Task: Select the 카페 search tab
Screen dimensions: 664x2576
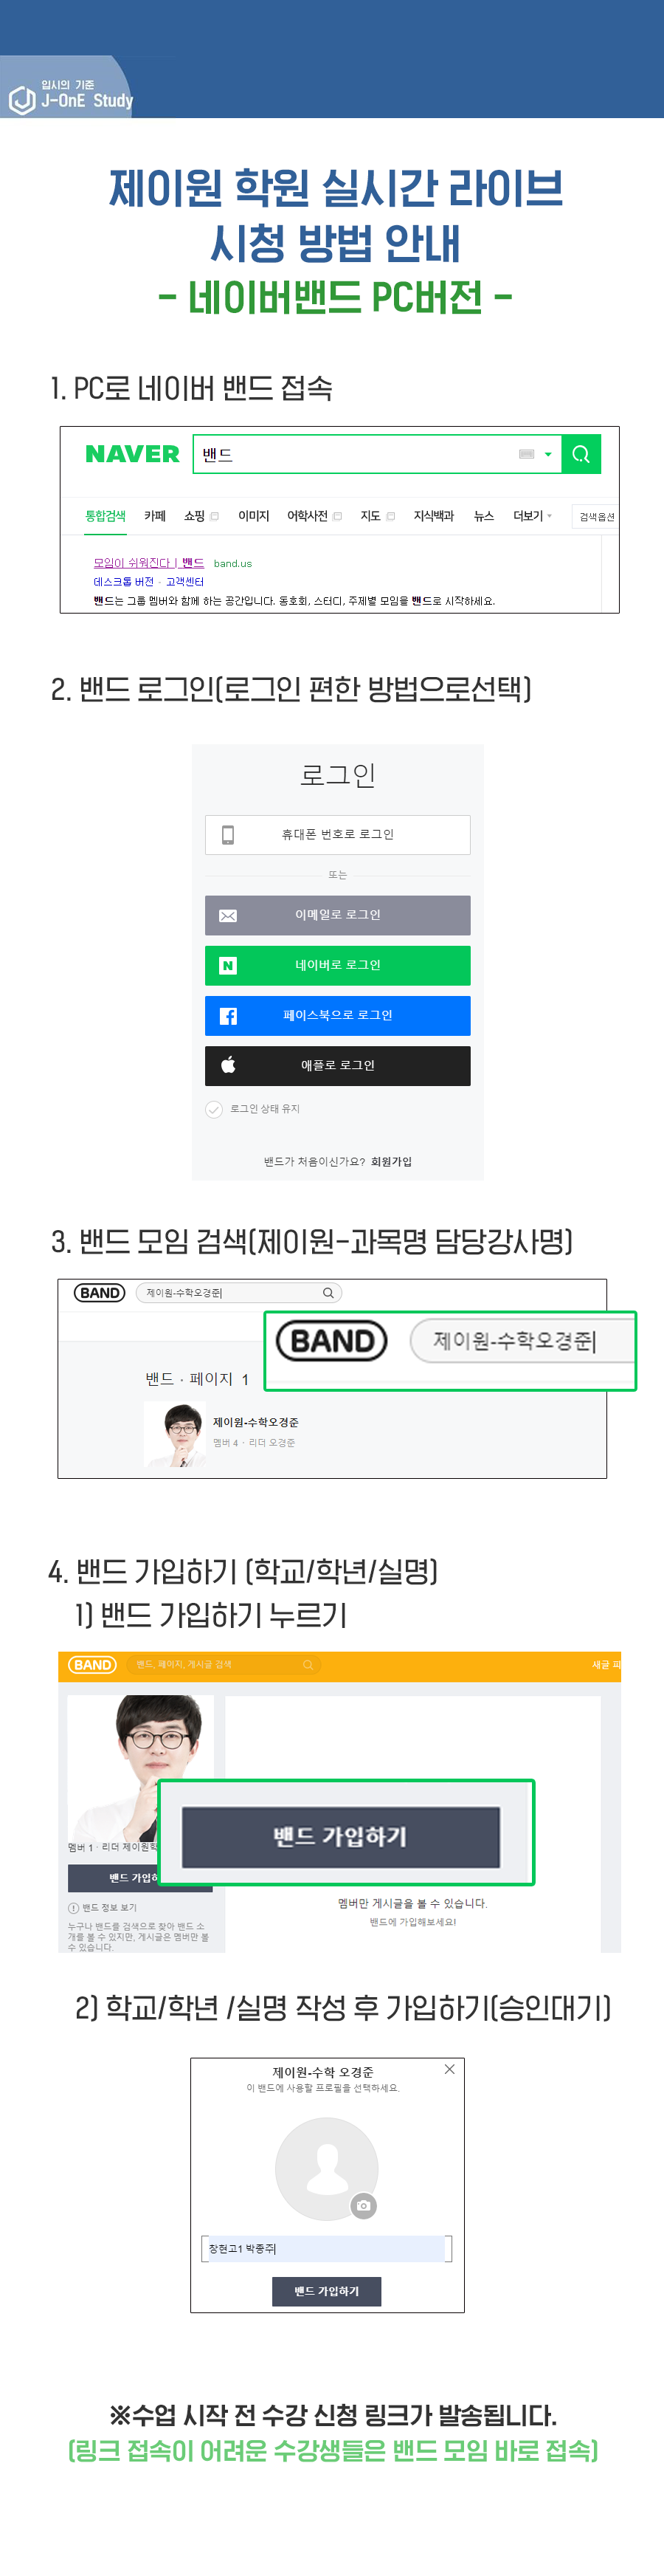Action: (x=155, y=516)
